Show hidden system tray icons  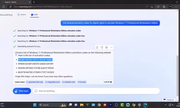(x=166, y=105)
